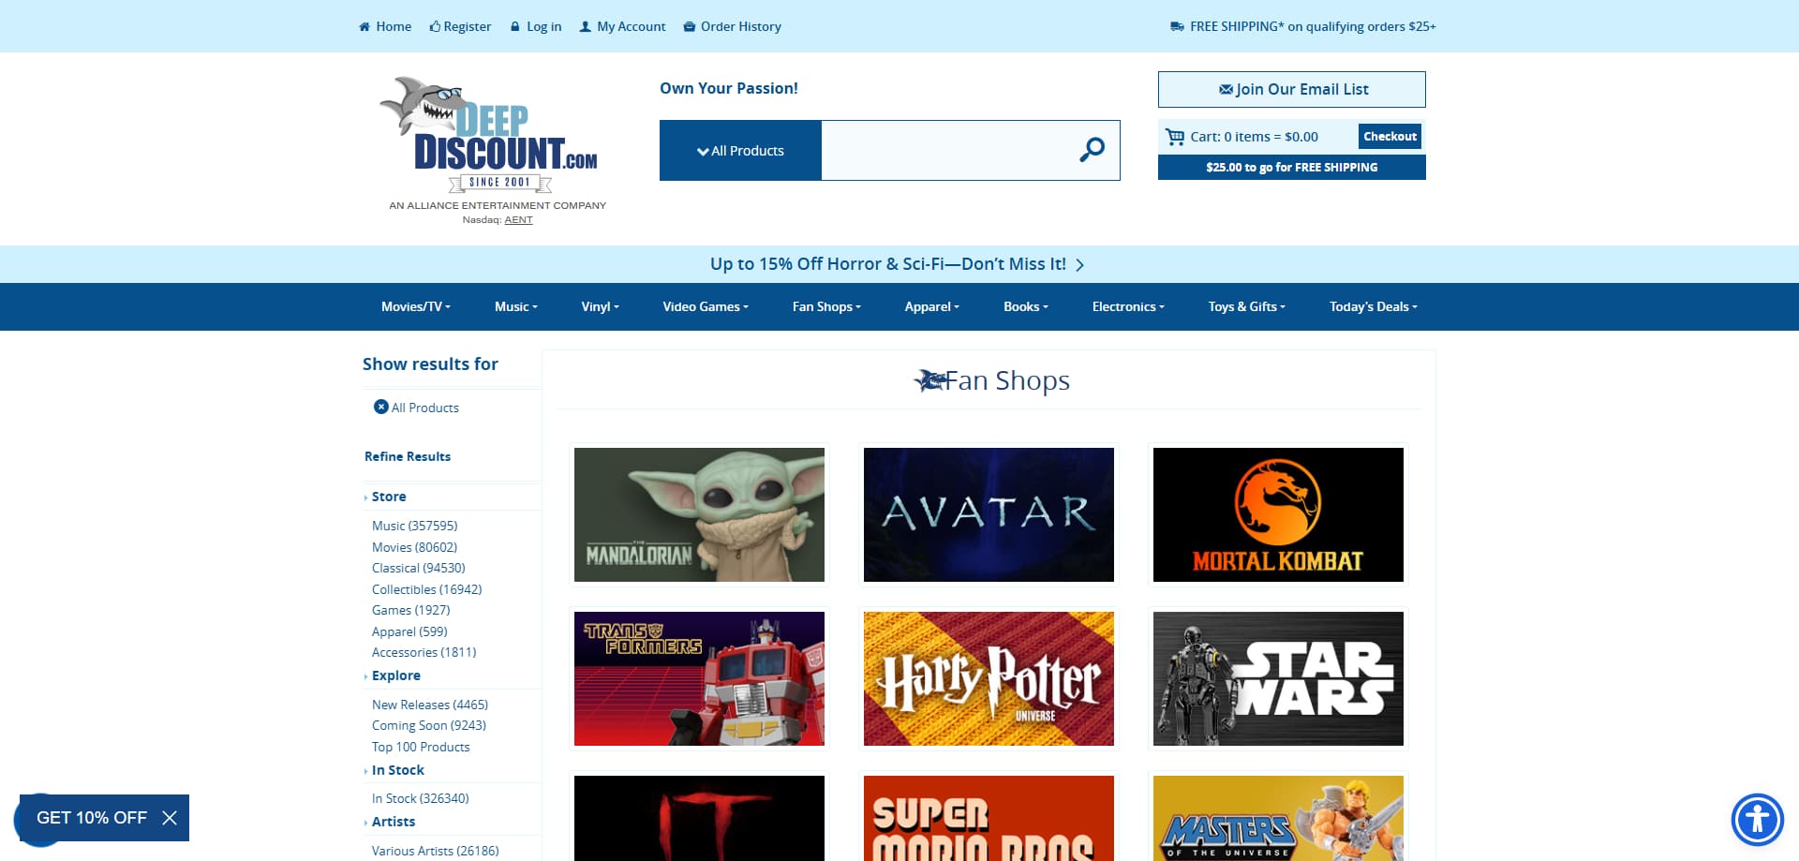Click the magnifying glass search icon
Screen dimensions: 1799x861
point(1092,150)
